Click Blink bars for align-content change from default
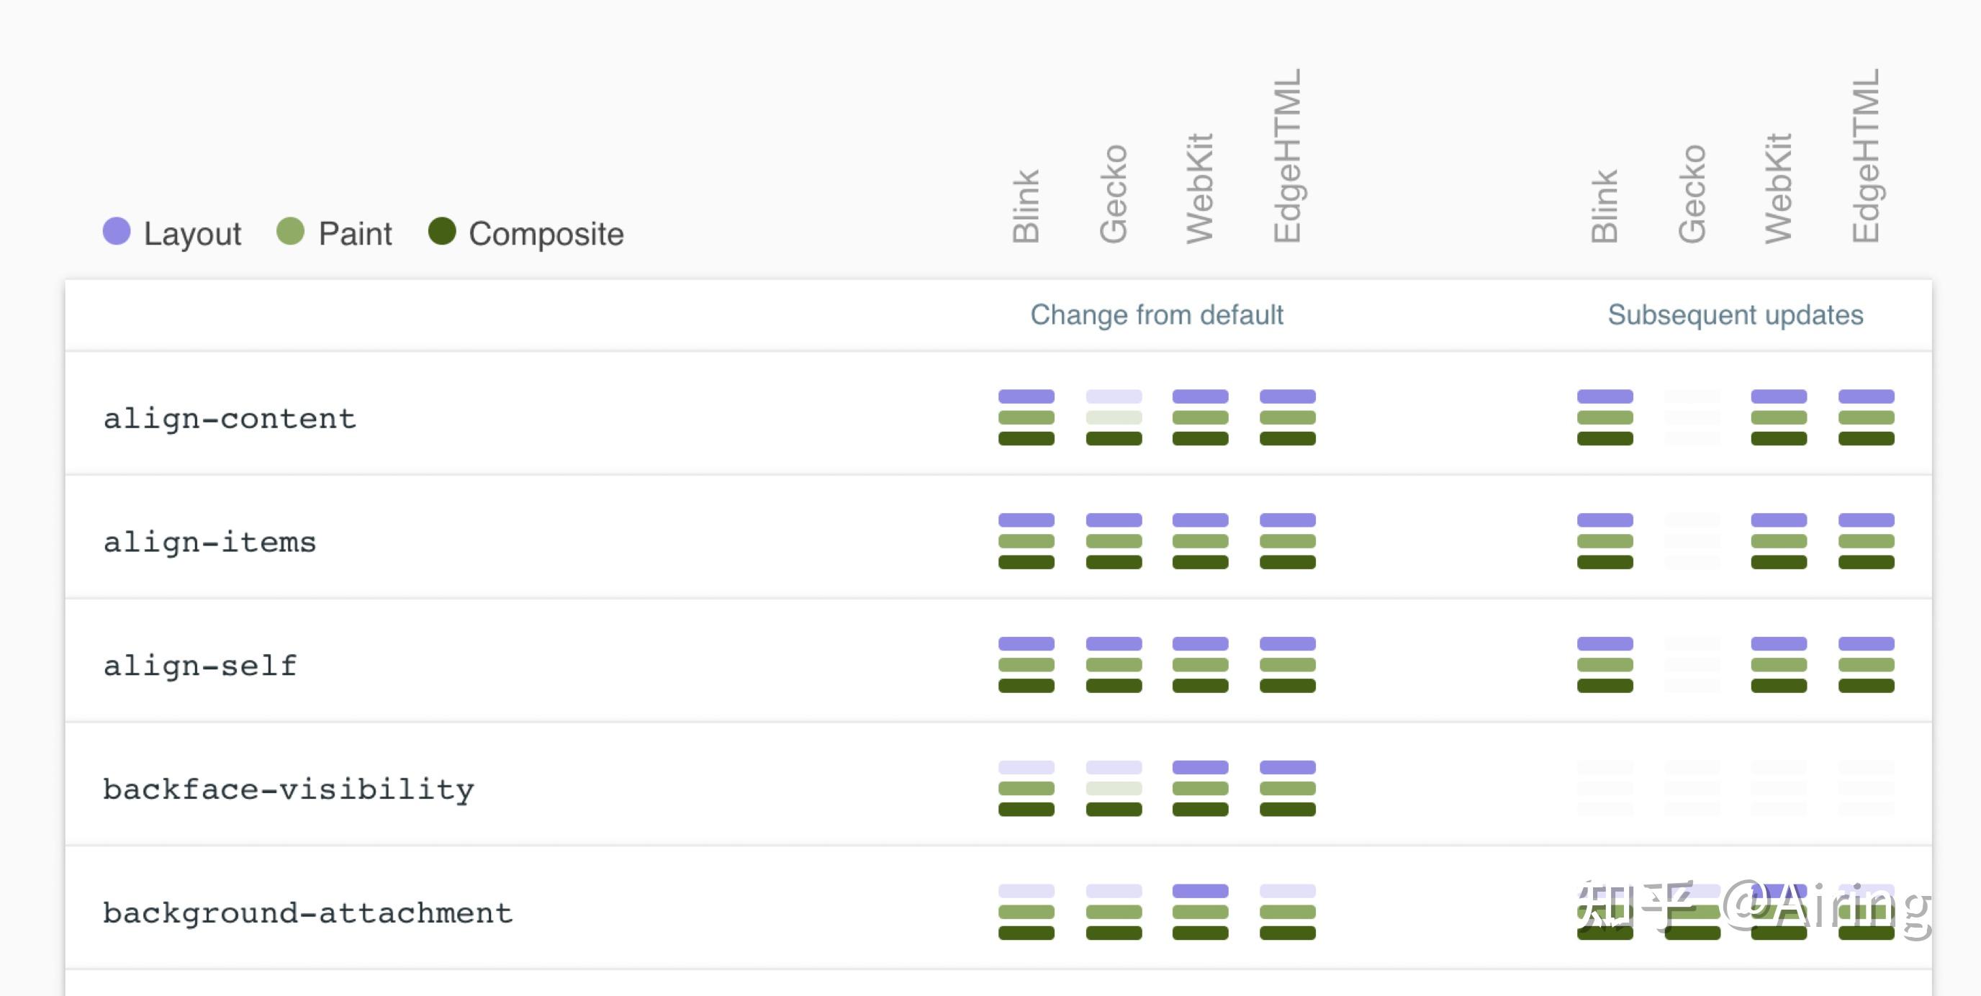Image resolution: width=1981 pixels, height=996 pixels. tap(1026, 417)
